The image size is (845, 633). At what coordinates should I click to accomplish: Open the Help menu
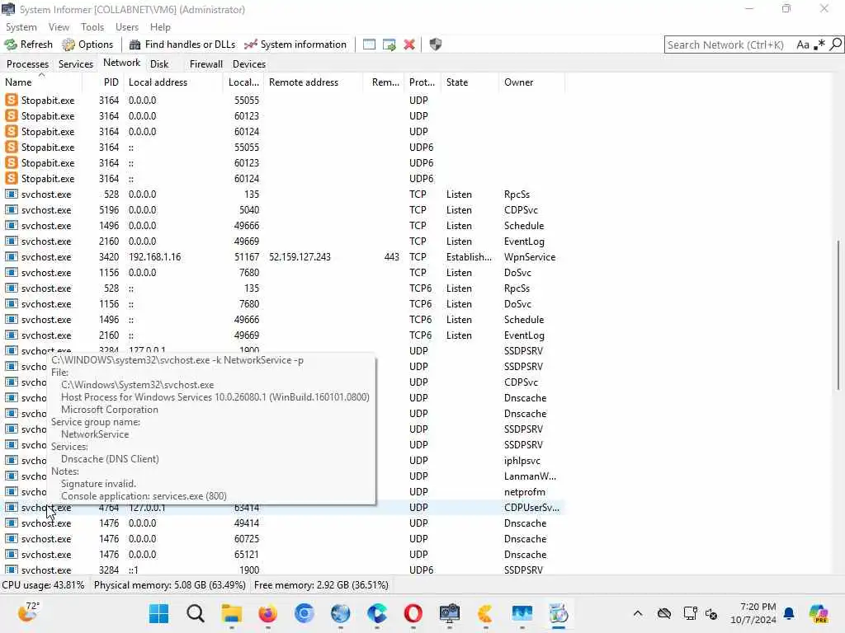click(160, 27)
